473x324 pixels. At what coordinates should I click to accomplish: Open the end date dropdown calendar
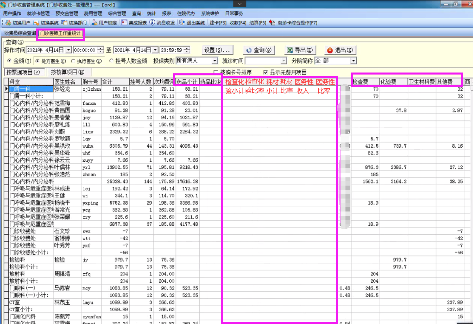(x=155, y=50)
